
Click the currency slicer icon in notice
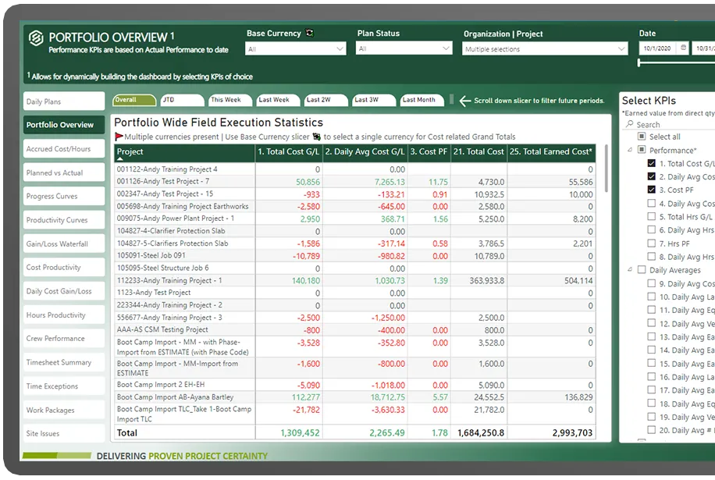317,137
